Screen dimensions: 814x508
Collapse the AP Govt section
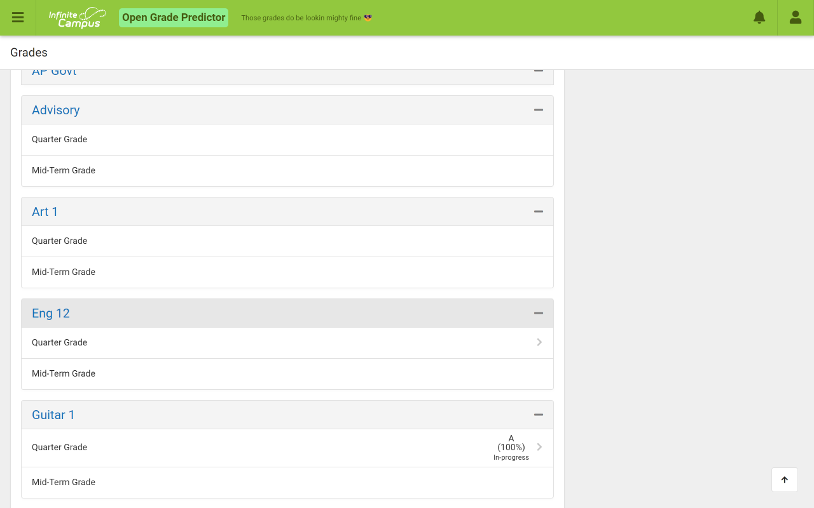point(539,71)
